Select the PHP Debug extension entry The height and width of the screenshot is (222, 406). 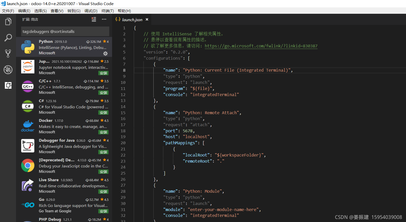coord(64,219)
